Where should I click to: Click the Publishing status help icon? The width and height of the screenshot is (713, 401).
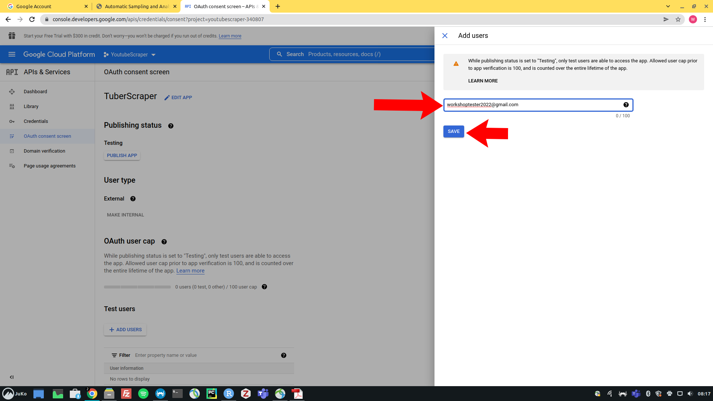click(x=171, y=126)
